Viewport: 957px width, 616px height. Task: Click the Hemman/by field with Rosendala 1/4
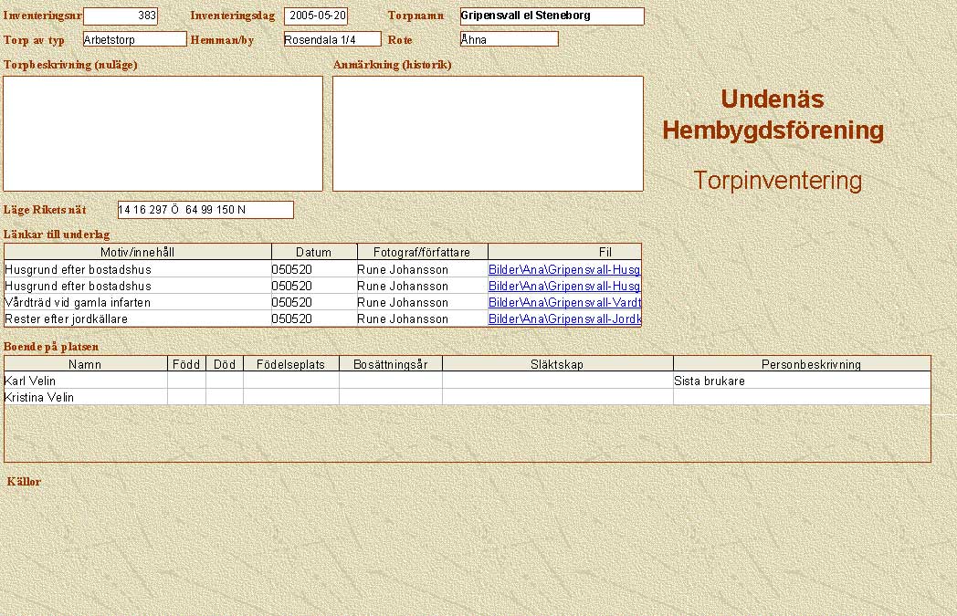[x=331, y=39]
